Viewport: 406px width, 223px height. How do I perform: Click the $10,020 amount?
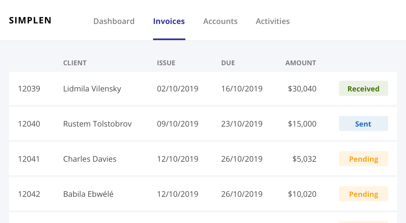point(302,194)
